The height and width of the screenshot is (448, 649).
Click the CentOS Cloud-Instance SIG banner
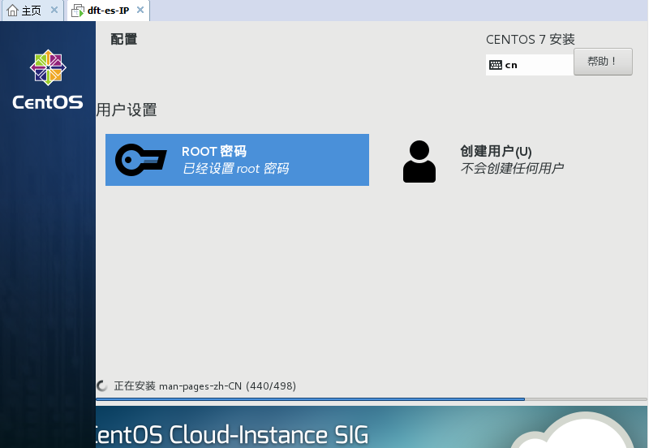372,427
